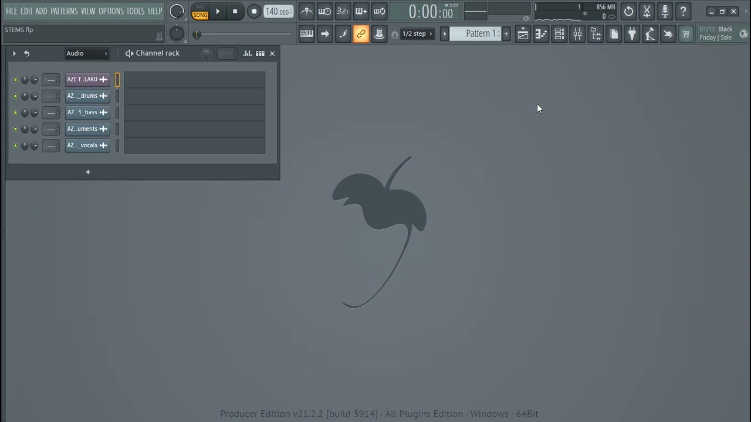The height and width of the screenshot is (422, 751).
Task: Click the AZ..uments channel button
Action: 87,129
